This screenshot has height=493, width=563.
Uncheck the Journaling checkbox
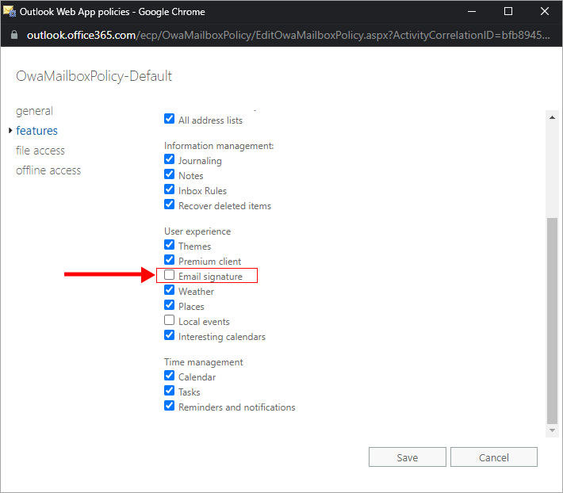[x=169, y=160]
